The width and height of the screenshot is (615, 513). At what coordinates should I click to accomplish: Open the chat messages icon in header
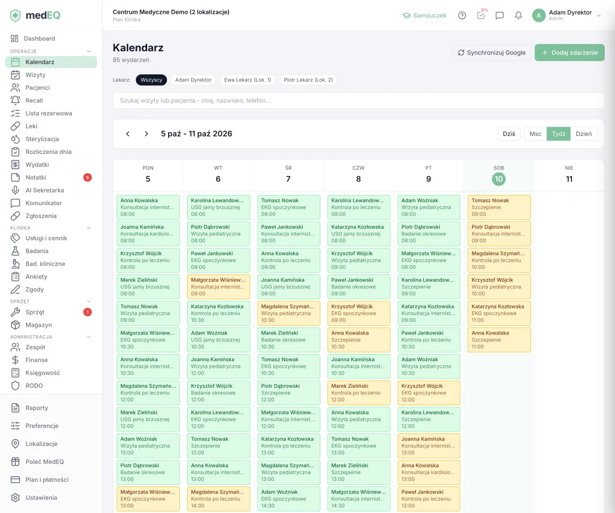click(500, 15)
